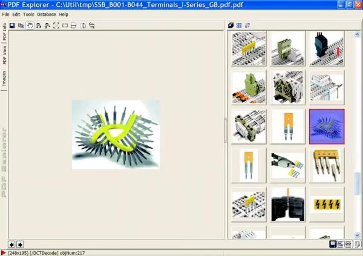Click the third icon in bottom-right group
The image size is (363, 256).
[348, 244]
